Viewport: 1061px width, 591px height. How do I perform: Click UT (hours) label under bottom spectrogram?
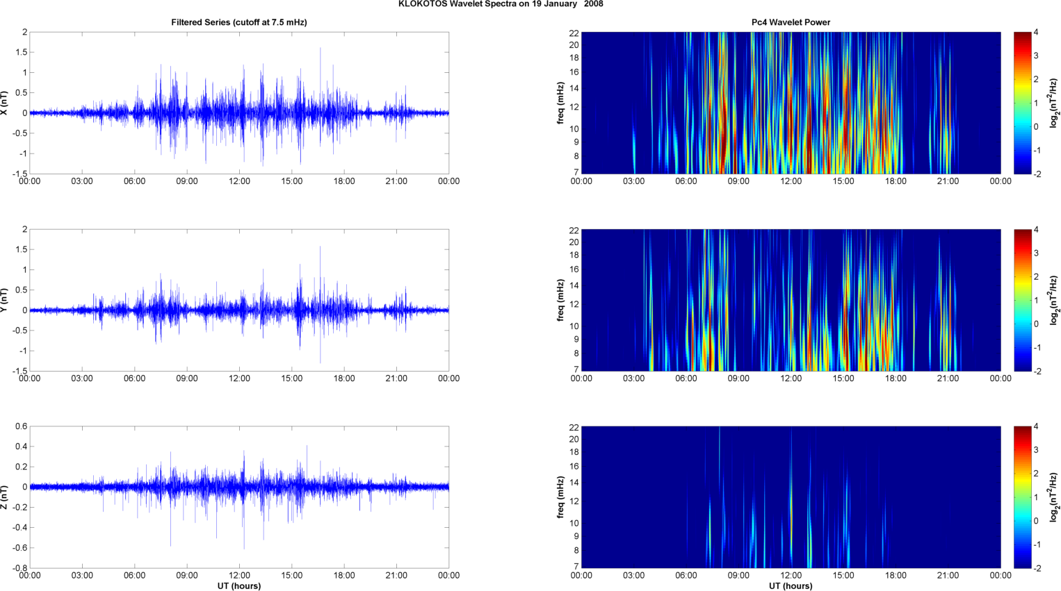791,586
